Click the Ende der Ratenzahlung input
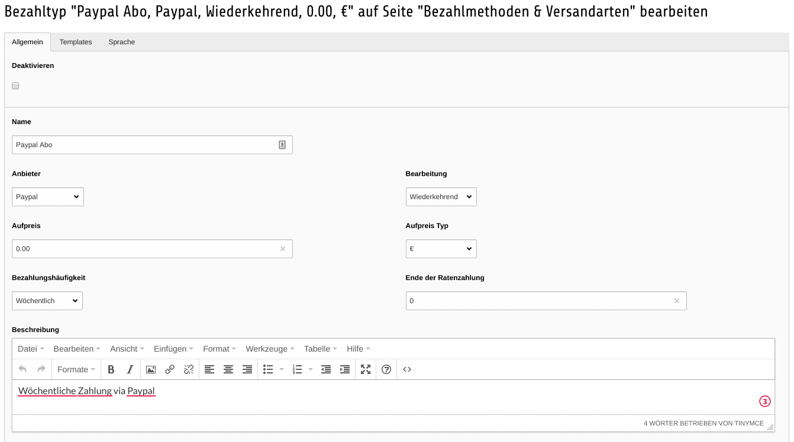This screenshot has height=442, width=794. pyautogui.click(x=546, y=301)
